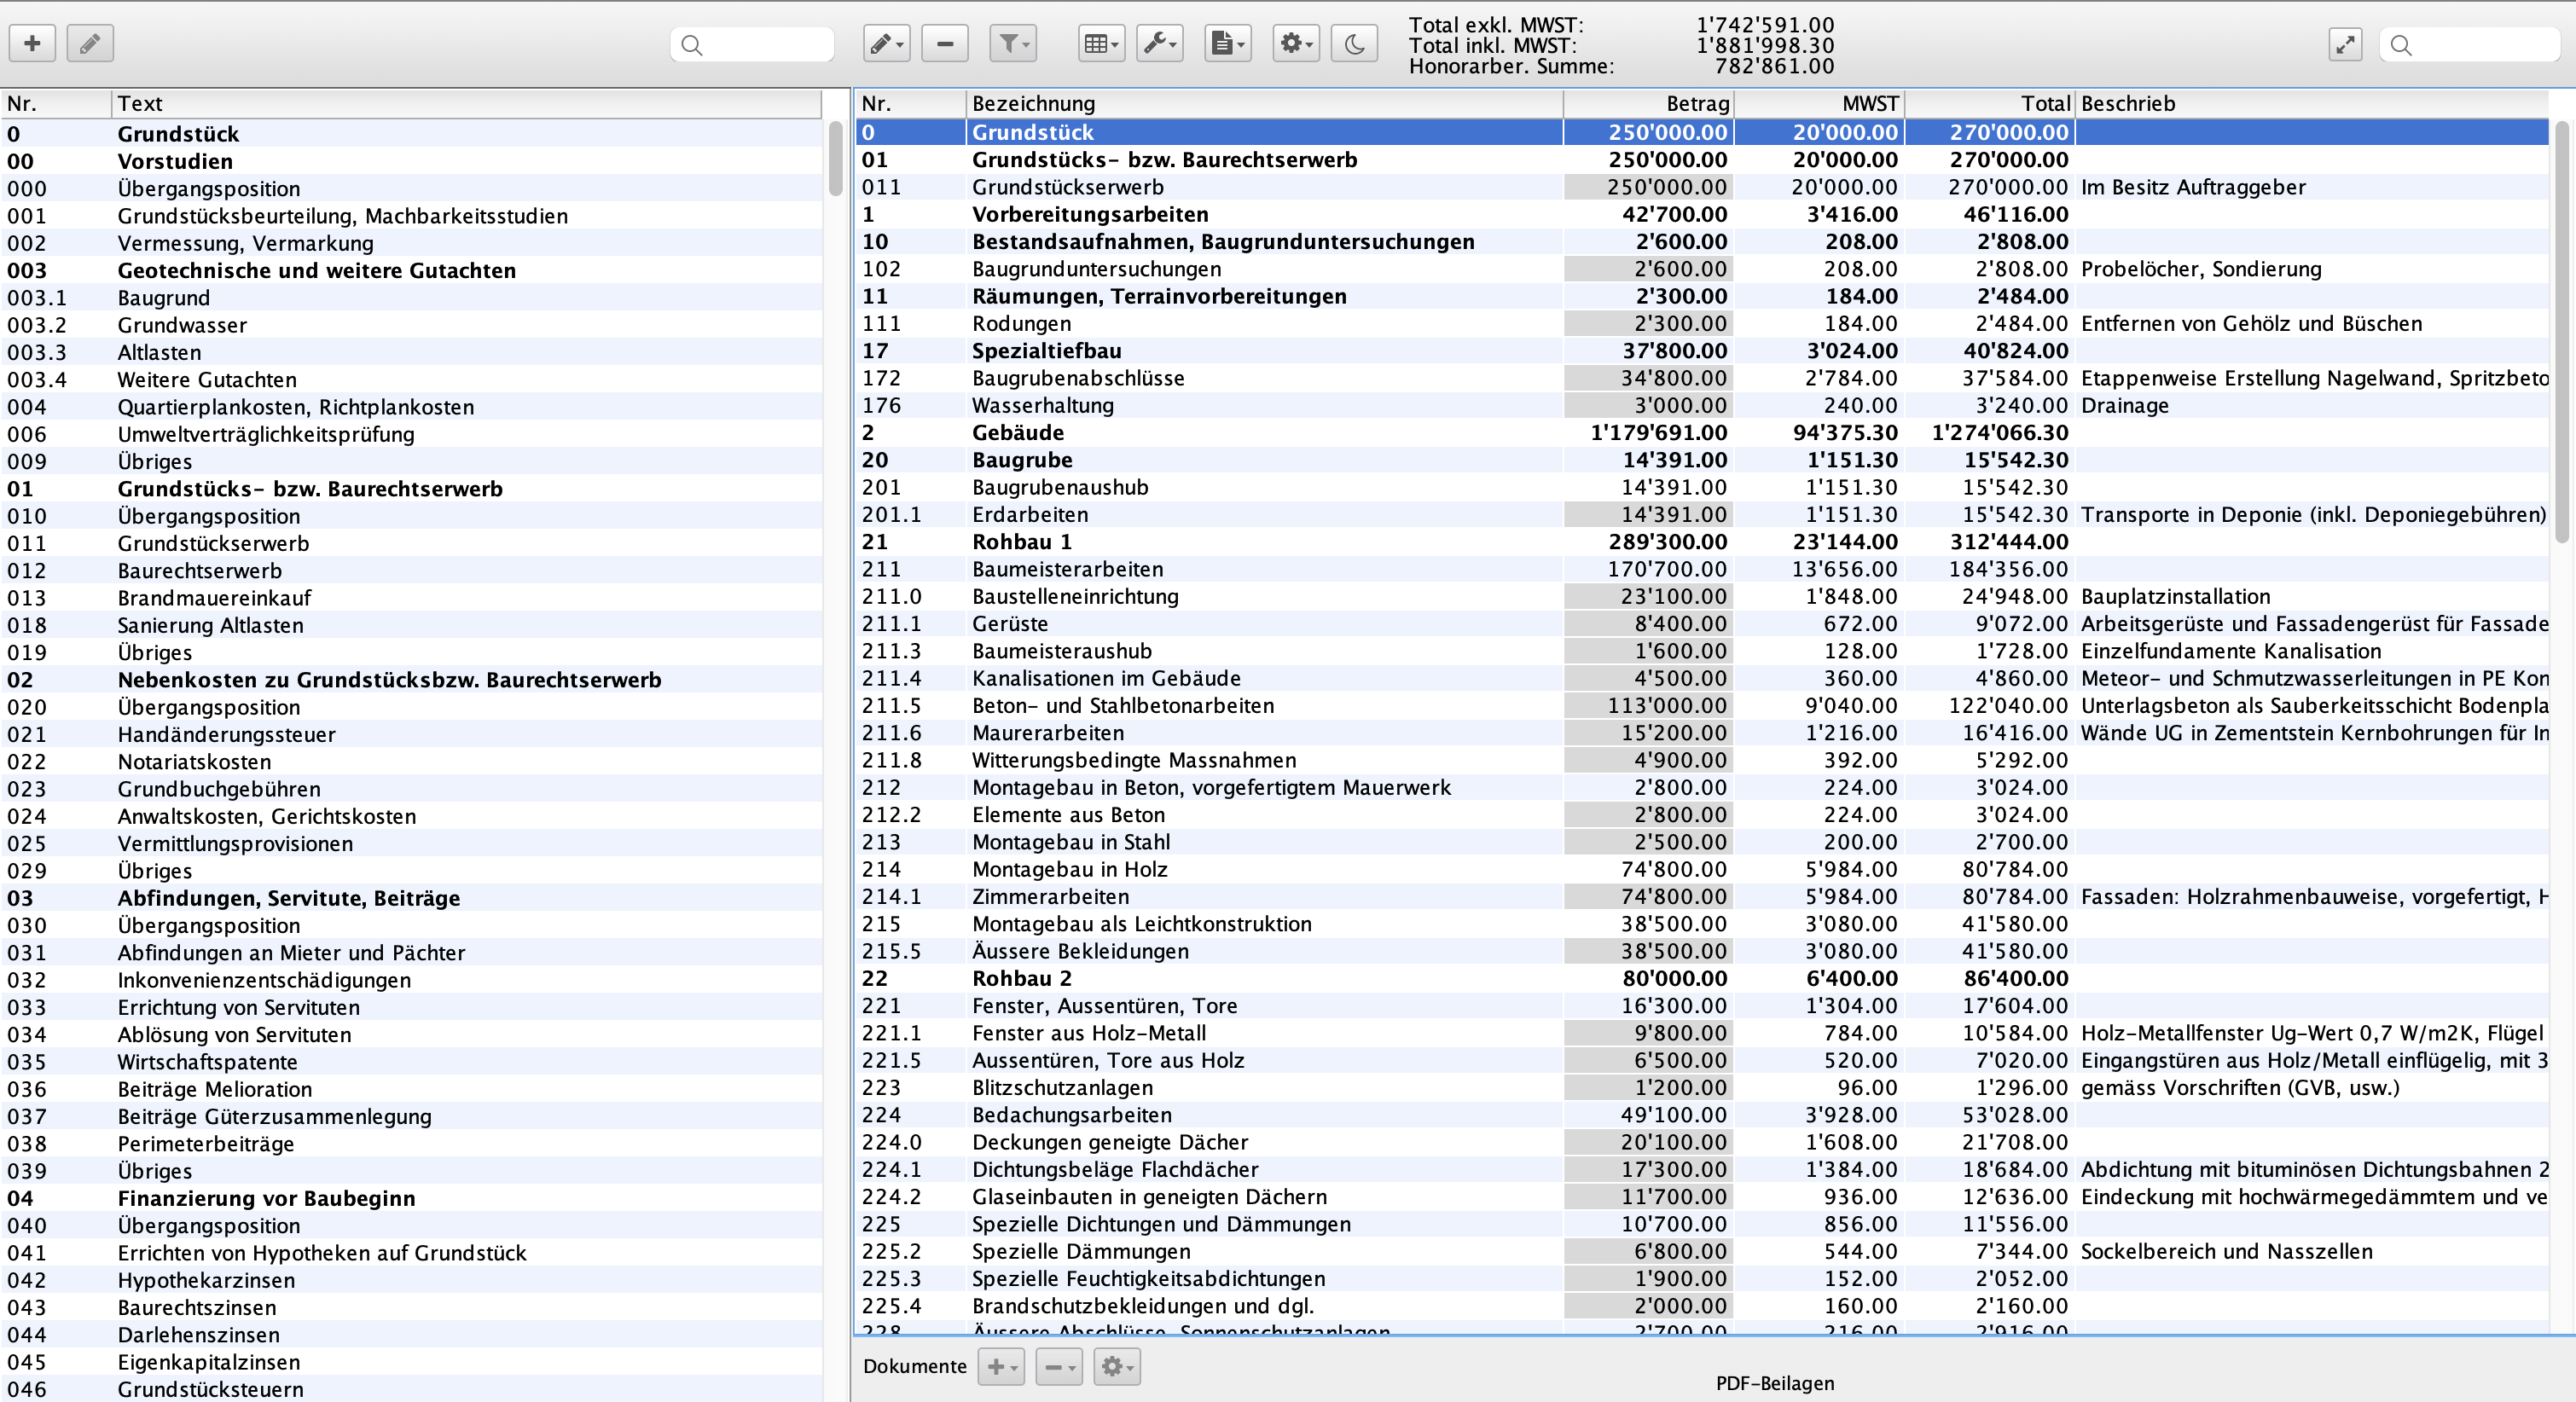Click the expand fullscreen arrows icon

point(2345,44)
